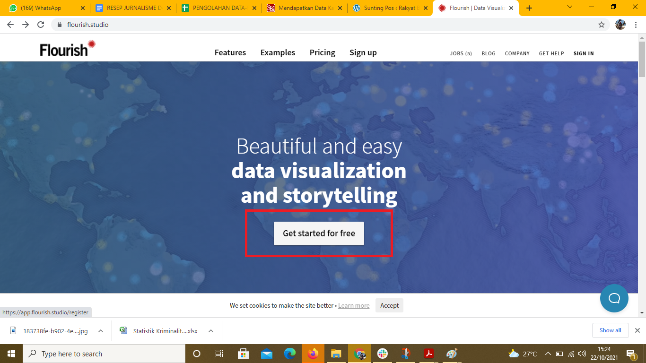
Task: Open the Pricing menu item
Action: click(x=322, y=52)
